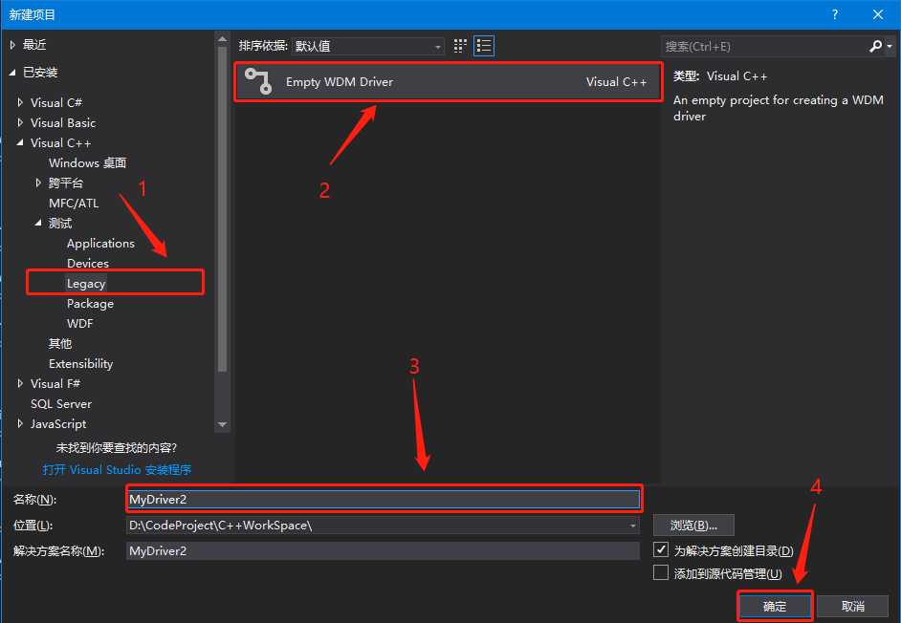Click the 浏览(B)... button
901x623 pixels.
coord(693,526)
